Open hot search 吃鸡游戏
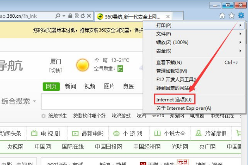 coord(121,116)
